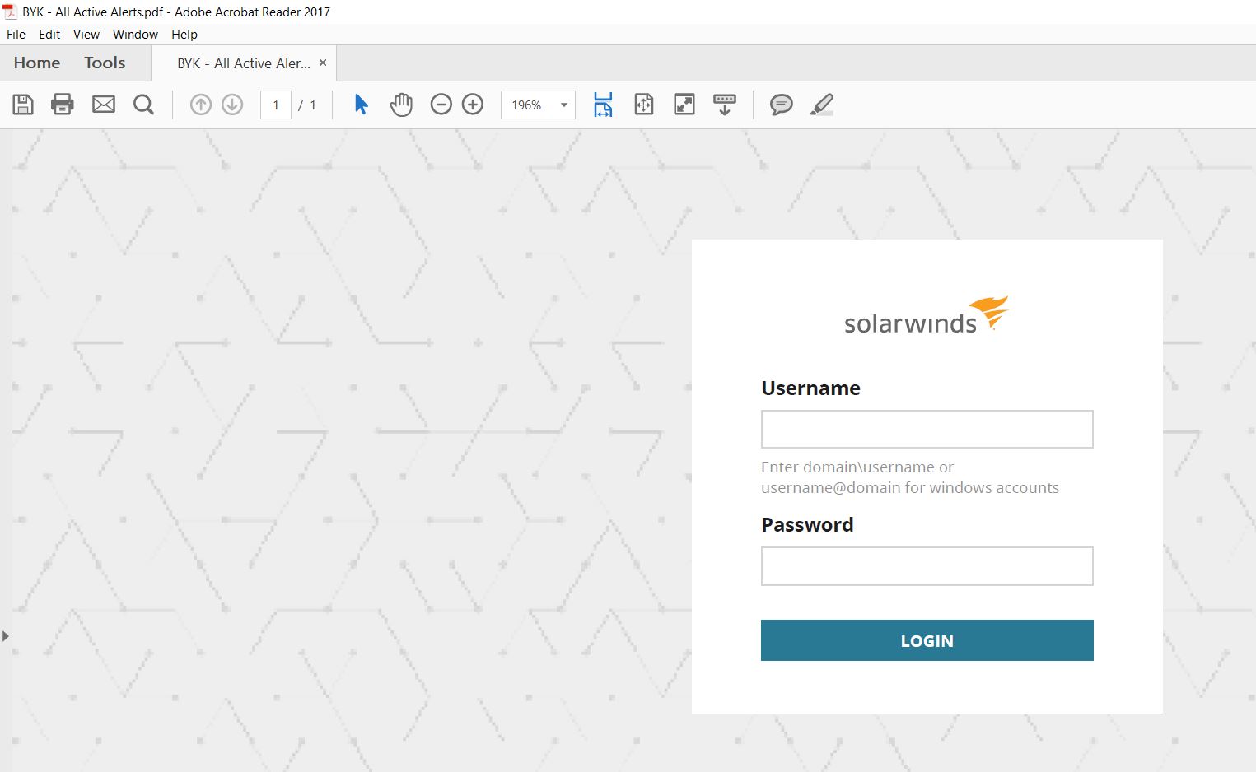The width and height of the screenshot is (1256, 772).
Task: Click the 'Password' label text
Action: click(x=807, y=525)
